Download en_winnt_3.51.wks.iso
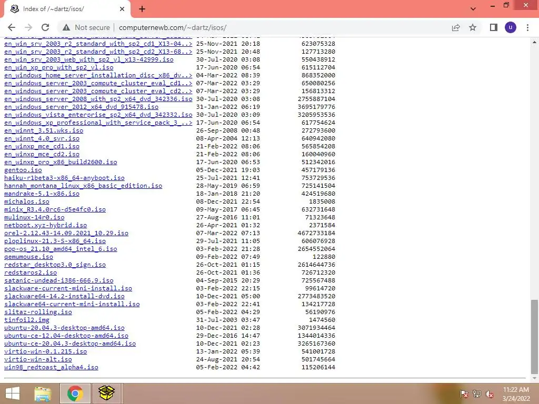Image resolution: width=539 pixels, height=404 pixels. point(44,130)
